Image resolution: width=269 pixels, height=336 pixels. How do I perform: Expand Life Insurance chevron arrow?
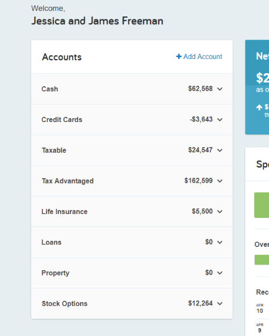(x=220, y=212)
